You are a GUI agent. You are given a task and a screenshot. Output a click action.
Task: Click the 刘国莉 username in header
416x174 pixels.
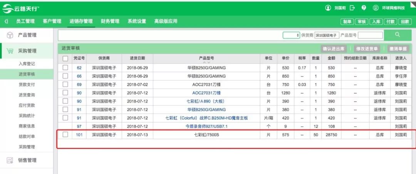click(x=340, y=8)
